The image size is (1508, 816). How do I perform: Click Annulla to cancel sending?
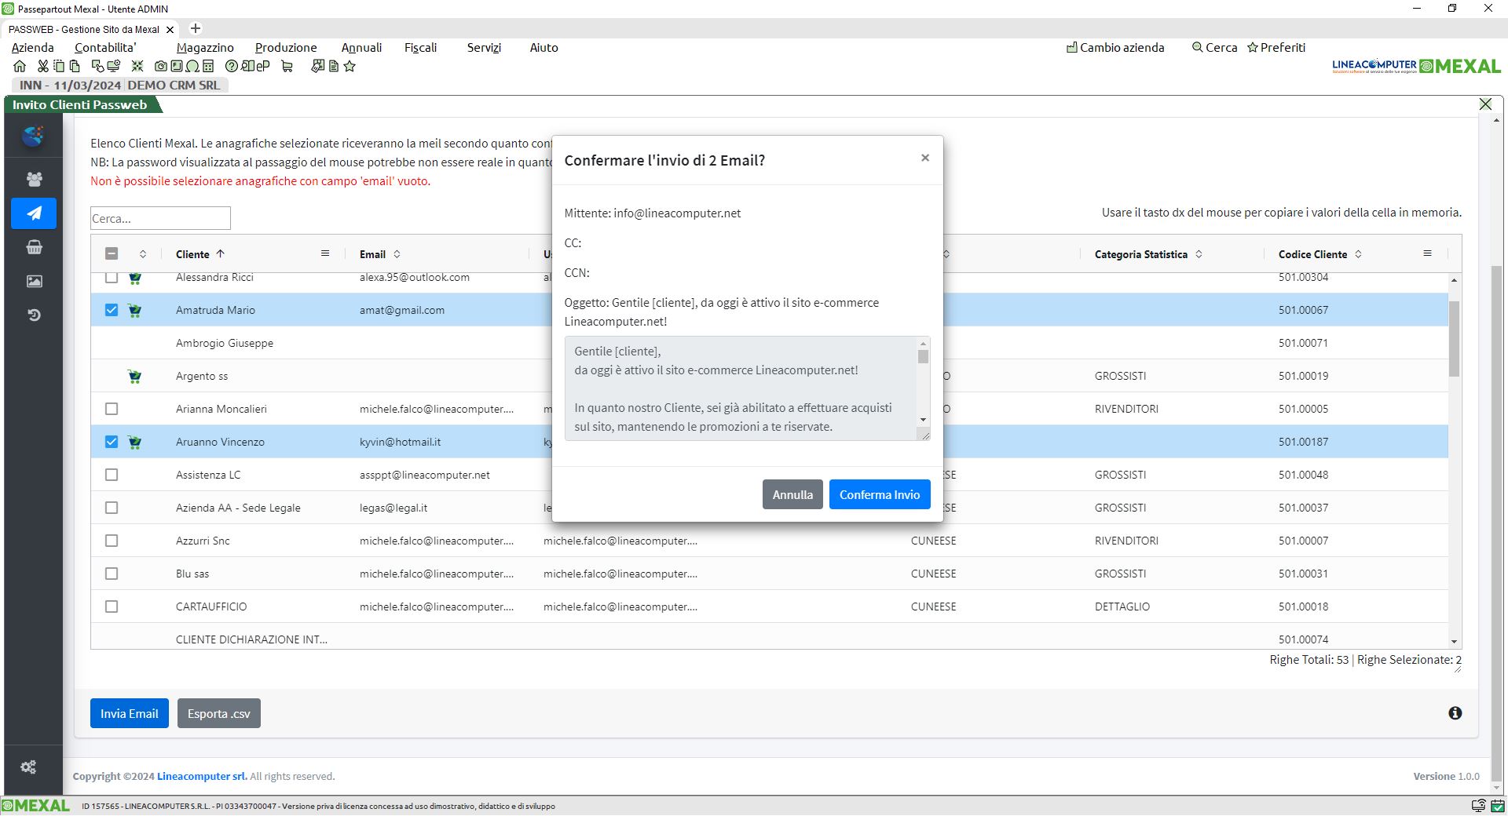coord(792,494)
